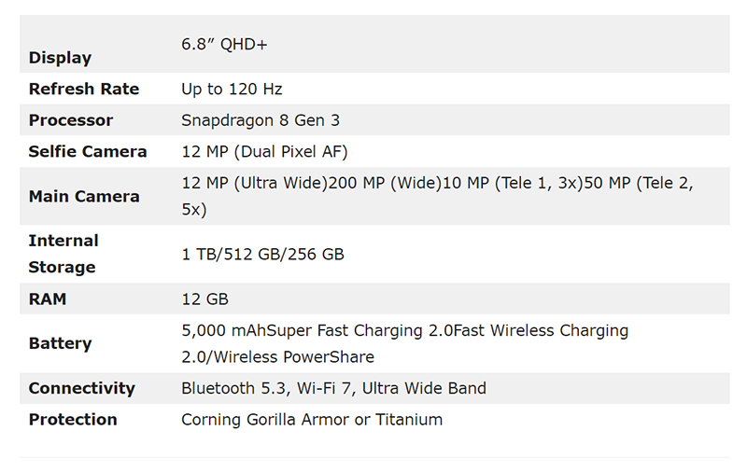The height and width of the screenshot is (472, 747).
Task: Click the Processor row label
Action: coord(71,120)
